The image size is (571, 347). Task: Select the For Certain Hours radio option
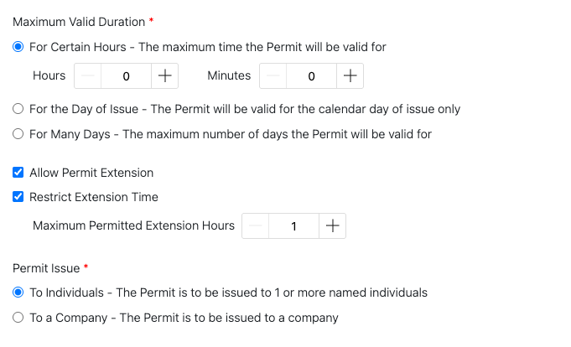click(x=18, y=47)
